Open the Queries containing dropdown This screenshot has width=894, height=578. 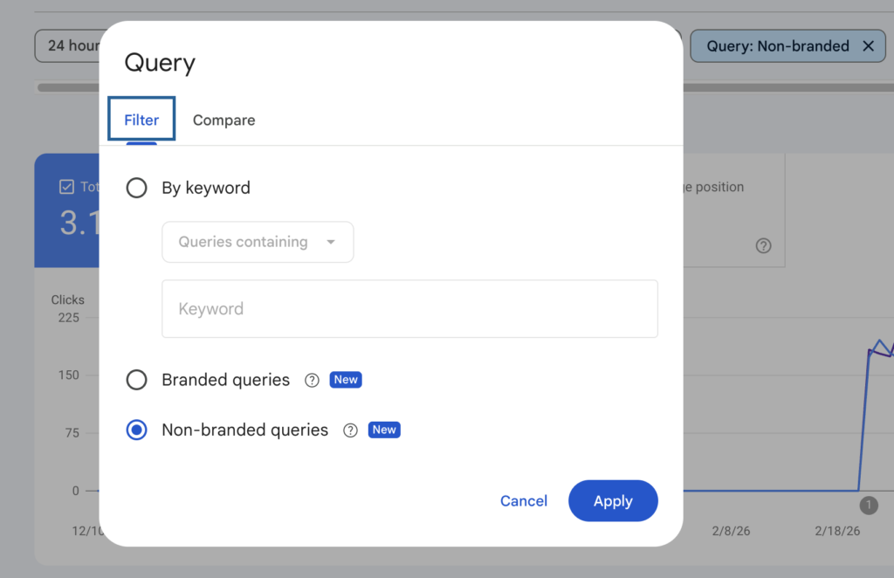tap(258, 242)
